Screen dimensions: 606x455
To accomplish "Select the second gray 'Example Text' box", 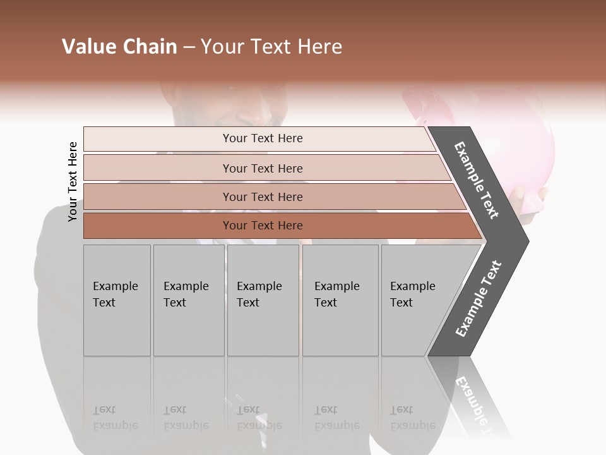I will click(x=189, y=300).
